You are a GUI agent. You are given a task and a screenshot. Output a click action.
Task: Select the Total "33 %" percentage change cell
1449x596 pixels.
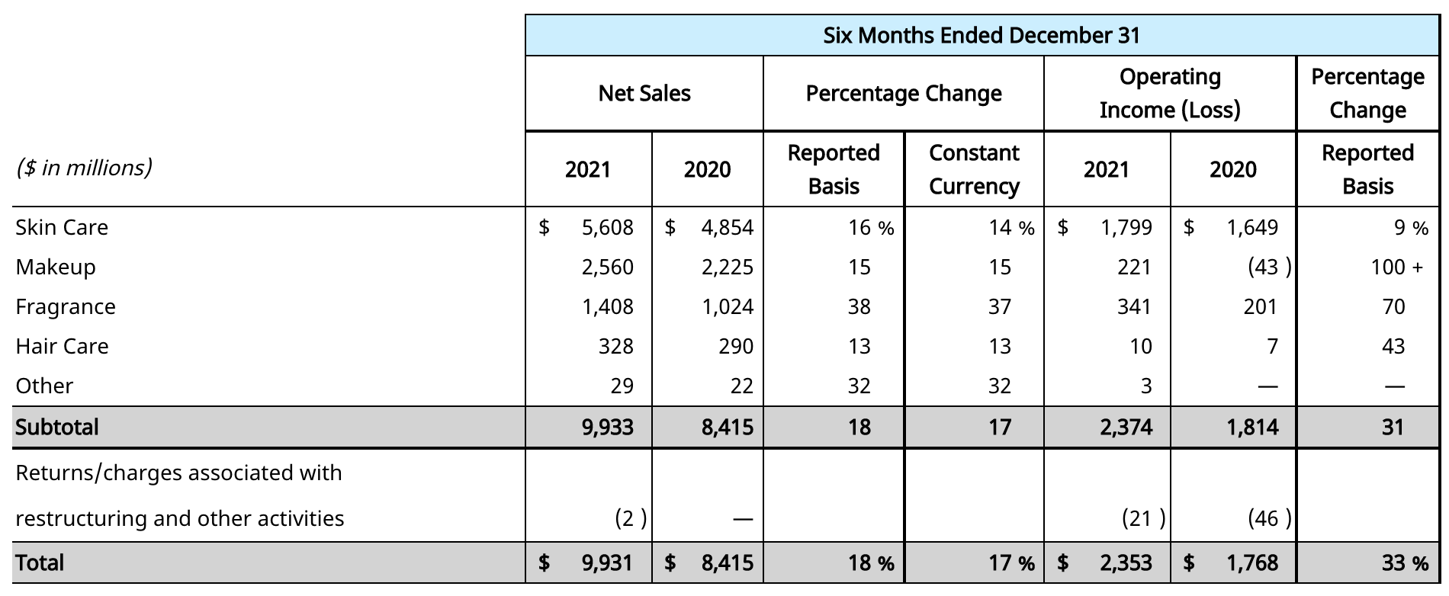1404,563
